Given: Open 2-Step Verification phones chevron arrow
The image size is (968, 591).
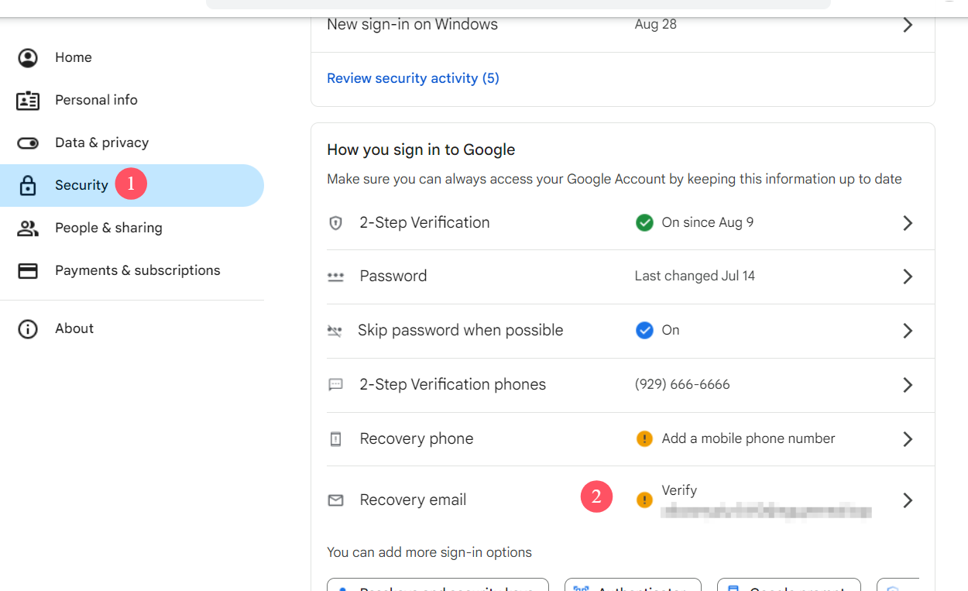Looking at the screenshot, I should (908, 385).
